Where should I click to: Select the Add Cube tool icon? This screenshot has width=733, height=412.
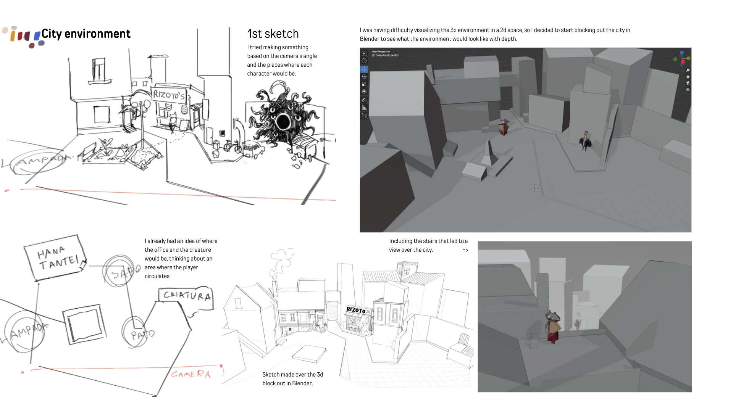[x=364, y=115]
